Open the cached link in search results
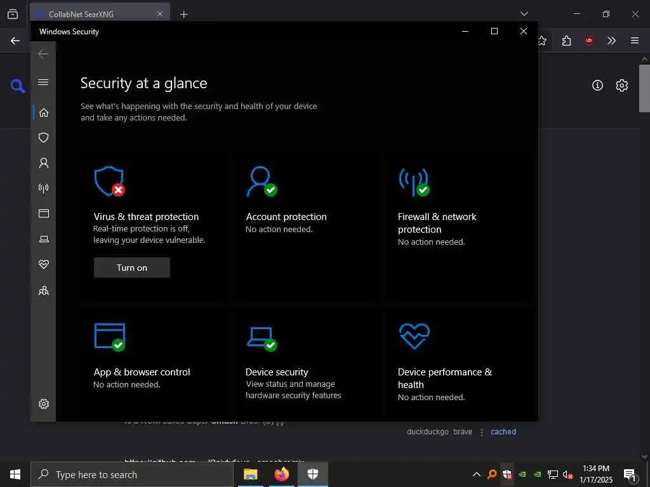Viewport: 650px width, 487px height. 503,432
